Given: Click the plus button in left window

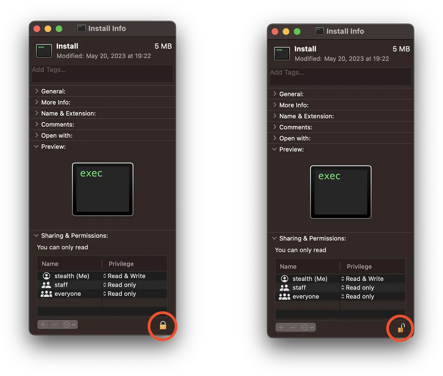Looking at the screenshot, I should tap(43, 325).
